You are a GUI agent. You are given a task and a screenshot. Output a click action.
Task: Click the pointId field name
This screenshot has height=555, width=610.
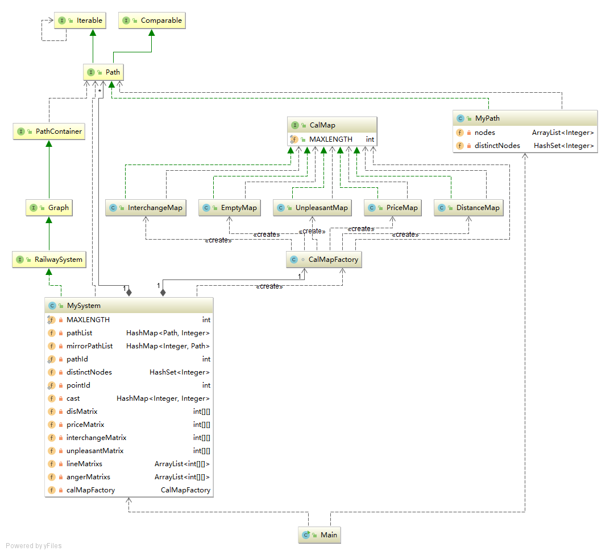click(x=78, y=385)
